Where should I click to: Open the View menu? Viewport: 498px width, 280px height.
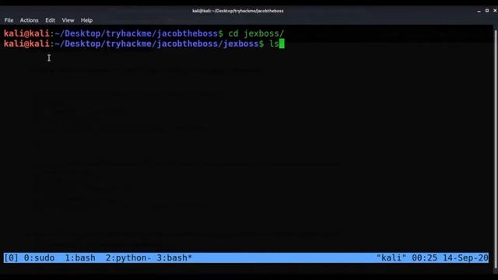pos(68,20)
